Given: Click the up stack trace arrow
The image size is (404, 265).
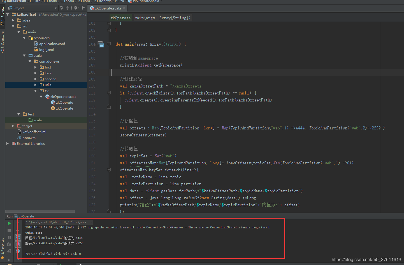Looking at the screenshot, I should pyautogui.click(x=18, y=223).
